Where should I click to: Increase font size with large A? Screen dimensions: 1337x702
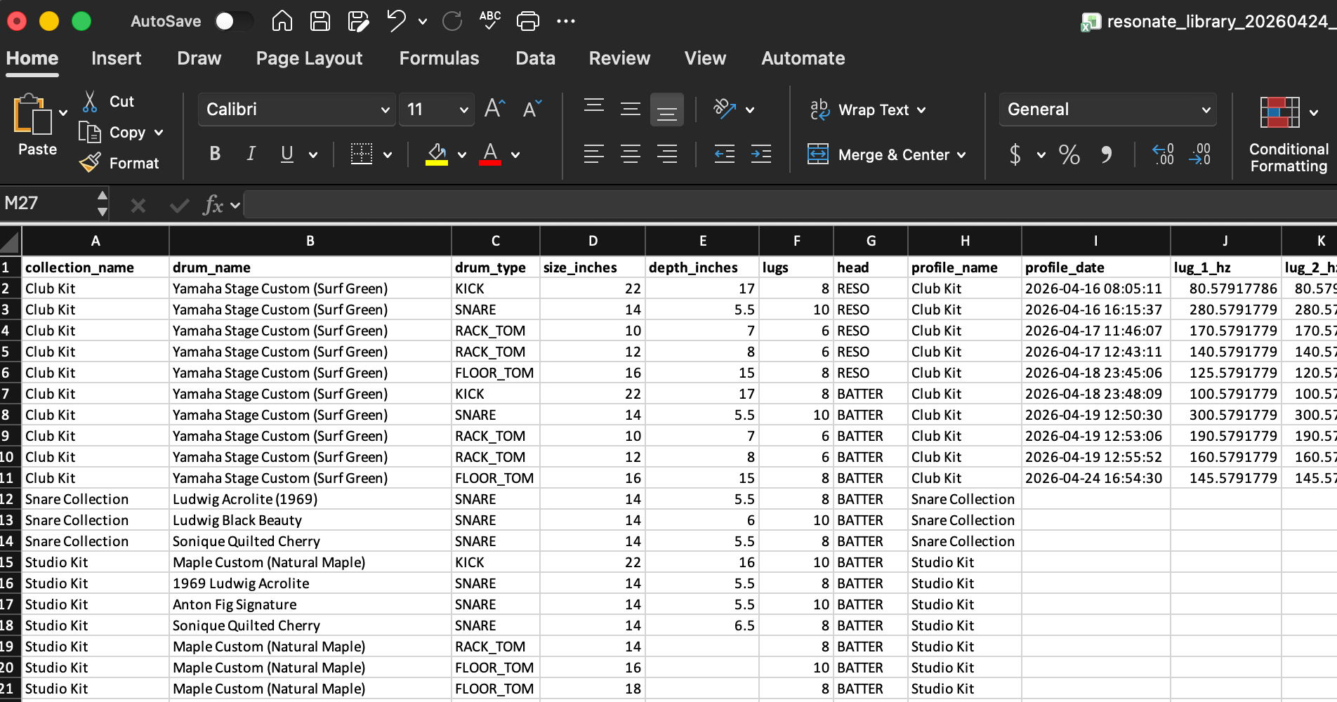tap(495, 109)
